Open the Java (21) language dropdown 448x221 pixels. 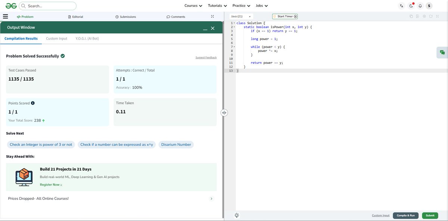(x=241, y=16)
